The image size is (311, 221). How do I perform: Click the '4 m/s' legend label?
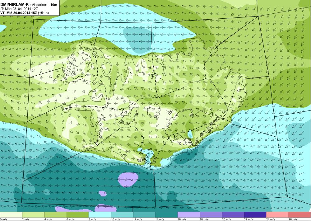pos(48,219)
